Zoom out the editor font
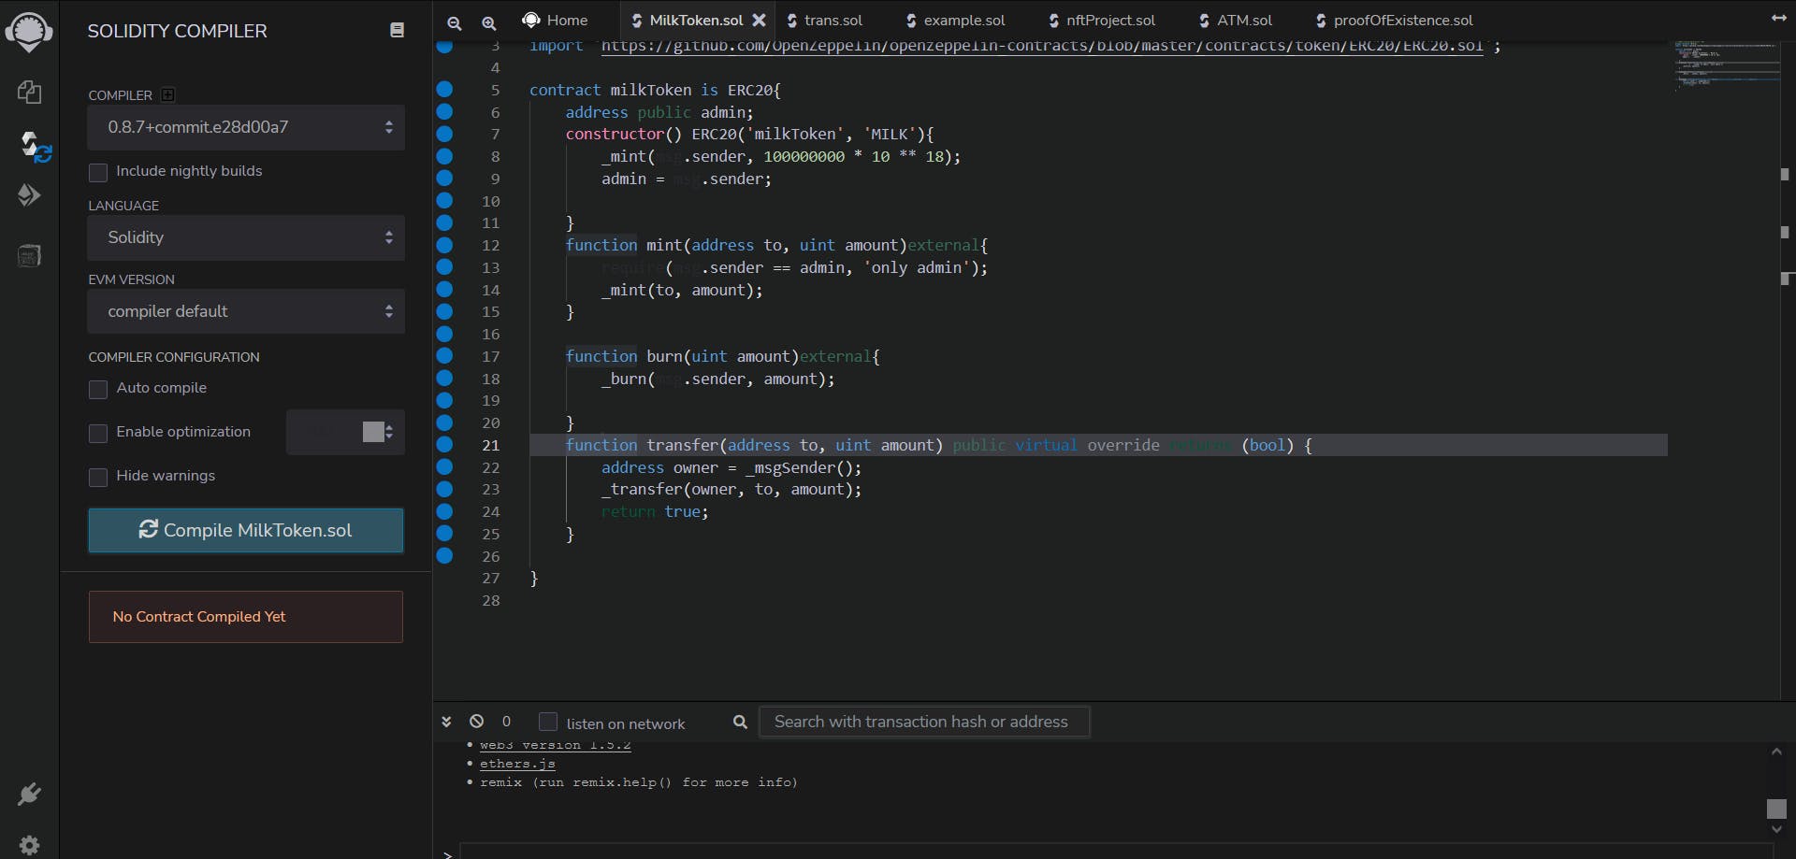 tap(455, 22)
